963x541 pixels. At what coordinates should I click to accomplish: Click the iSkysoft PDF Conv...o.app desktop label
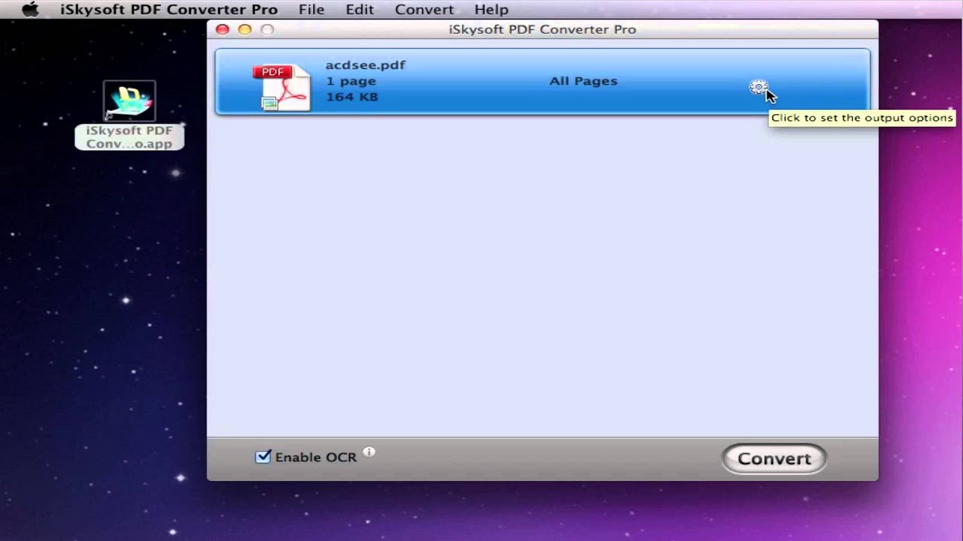(x=129, y=137)
